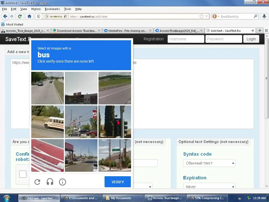Open captcha help with the info icon
Viewport: 269px width, 202px height.
click(63, 182)
